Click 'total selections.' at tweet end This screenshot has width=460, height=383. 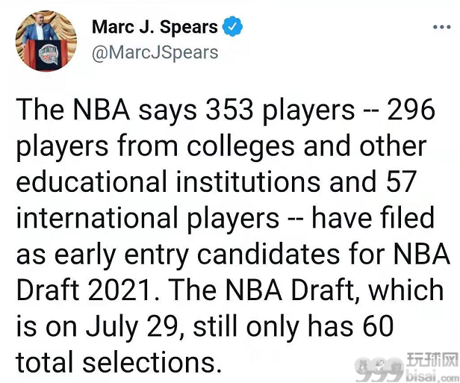click(119, 363)
